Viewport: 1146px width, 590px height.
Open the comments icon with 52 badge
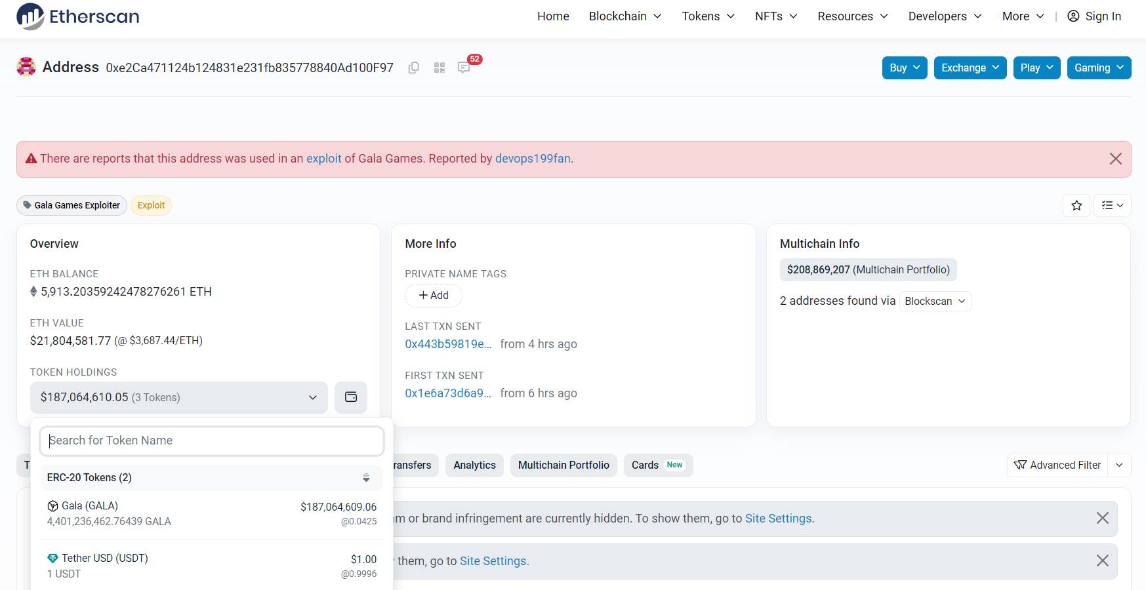click(x=464, y=68)
